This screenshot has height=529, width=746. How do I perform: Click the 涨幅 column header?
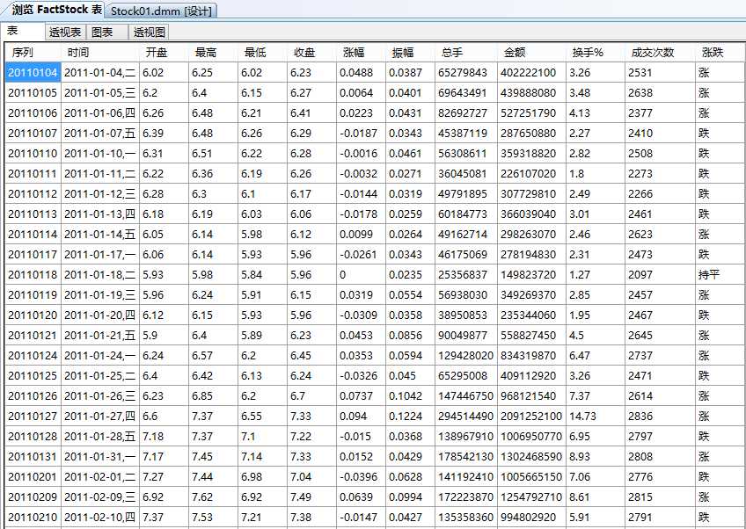[x=361, y=52]
